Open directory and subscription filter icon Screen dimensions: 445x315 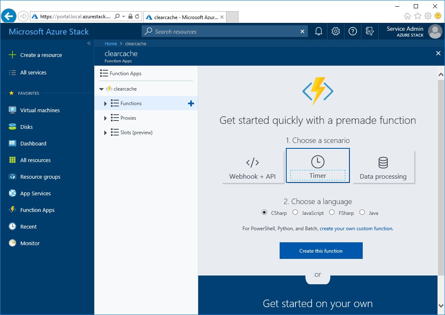coord(369,31)
